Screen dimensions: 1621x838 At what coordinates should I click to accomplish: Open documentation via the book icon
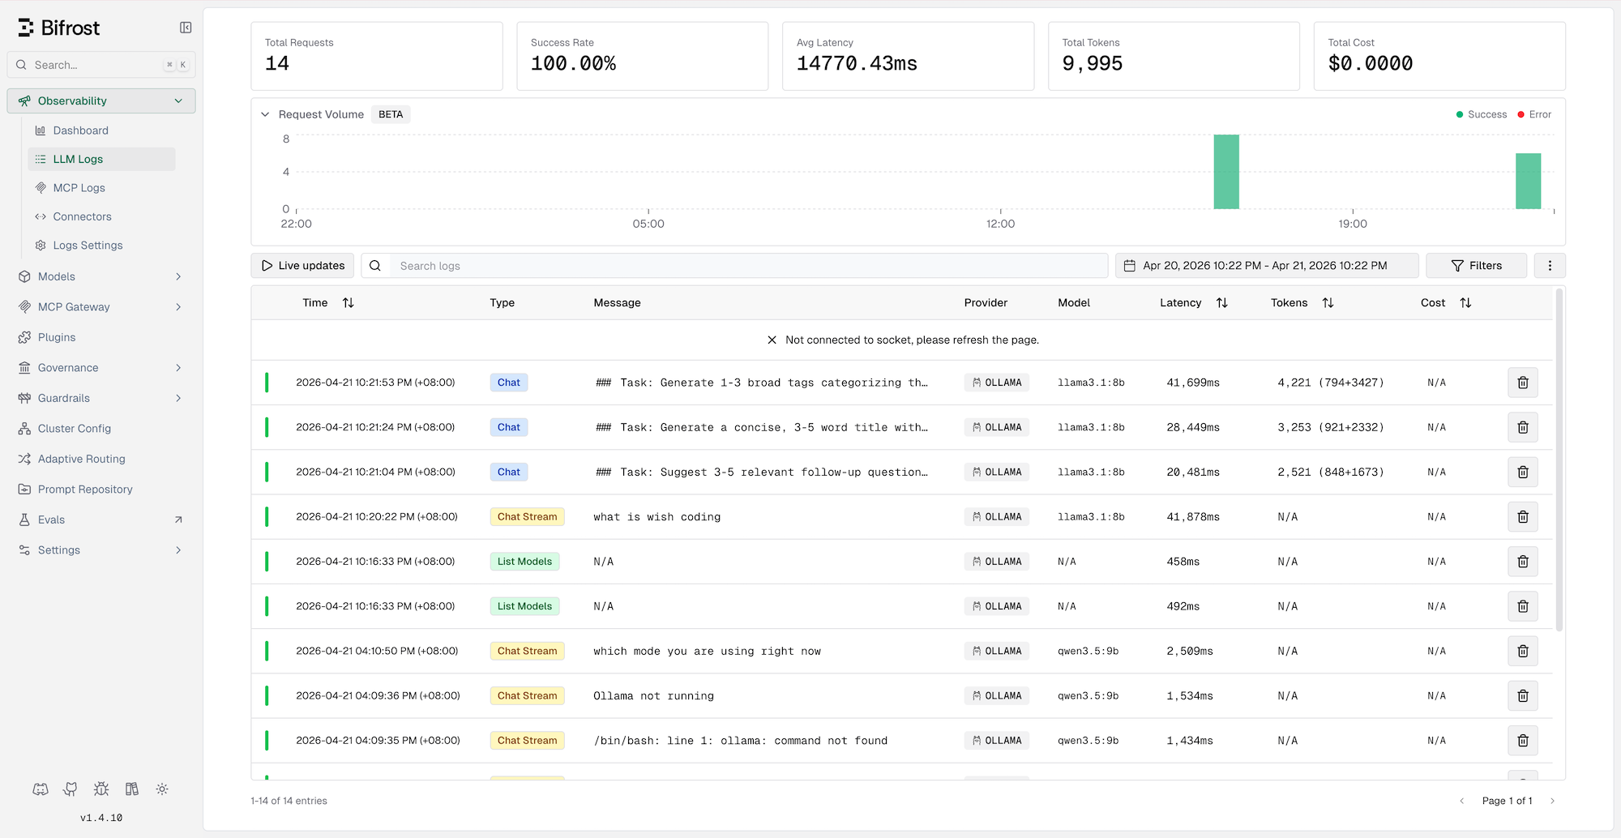tap(131, 789)
